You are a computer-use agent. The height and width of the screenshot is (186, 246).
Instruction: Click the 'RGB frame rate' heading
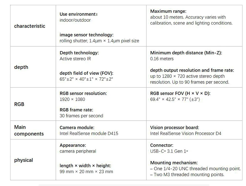click(x=76, y=110)
